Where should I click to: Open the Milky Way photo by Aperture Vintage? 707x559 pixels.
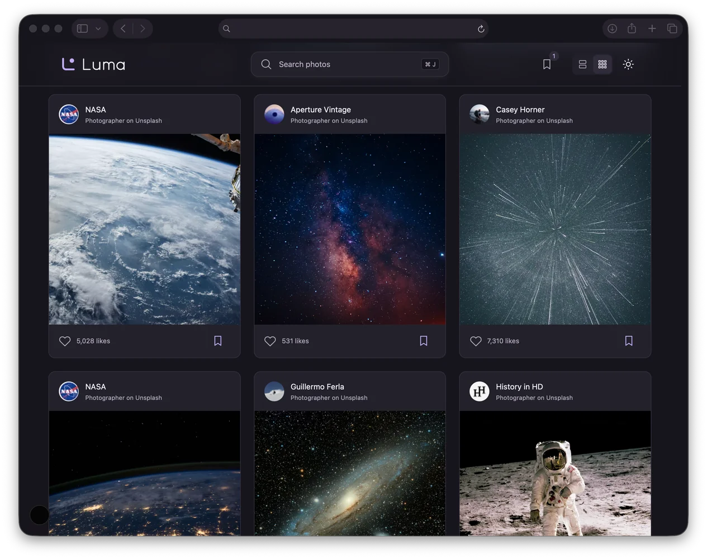(x=350, y=229)
